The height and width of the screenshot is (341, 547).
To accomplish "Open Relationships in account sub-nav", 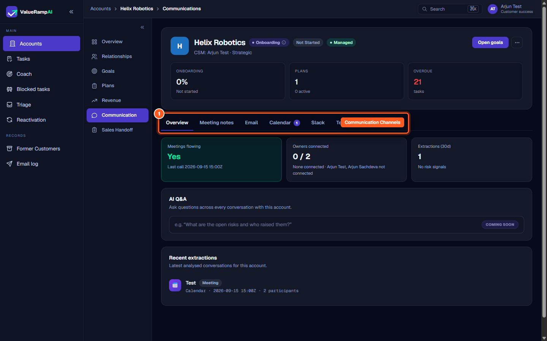I will tap(117, 56).
